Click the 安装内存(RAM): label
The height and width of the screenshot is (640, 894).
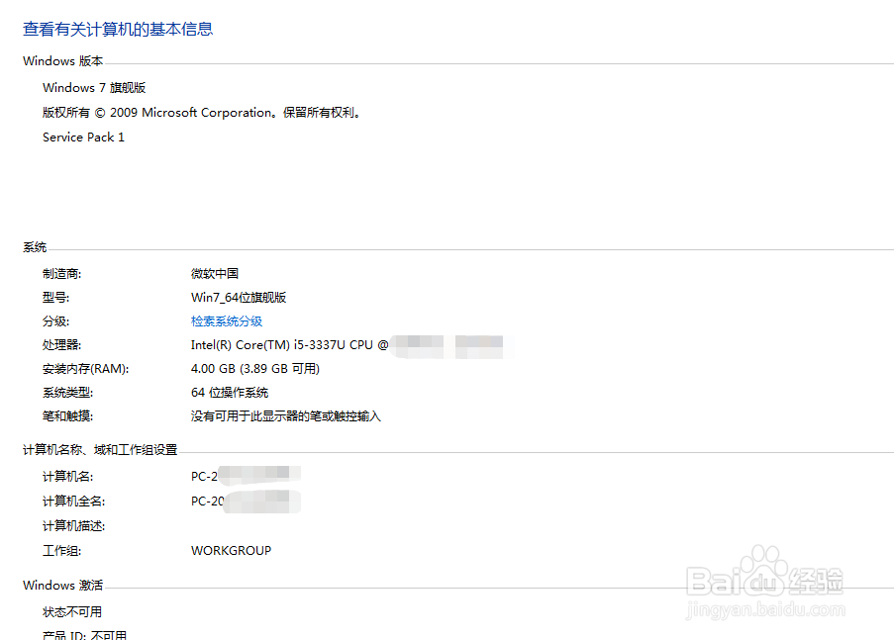tap(85, 369)
